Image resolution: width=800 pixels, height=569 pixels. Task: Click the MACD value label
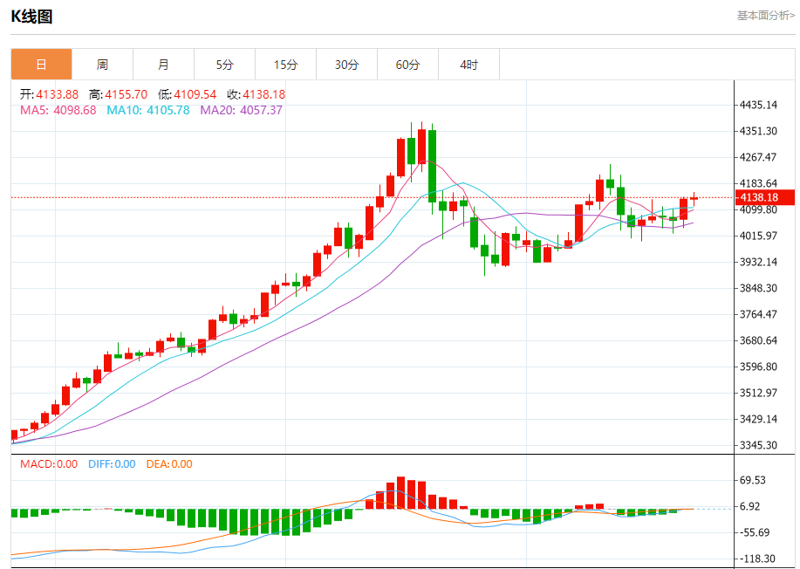point(49,464)
